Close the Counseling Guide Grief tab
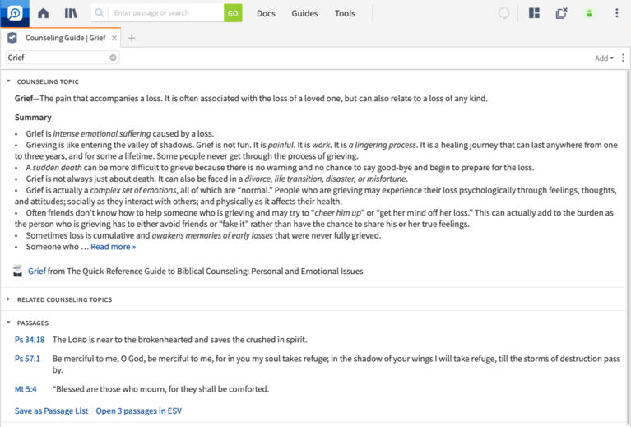 [114, 38]
